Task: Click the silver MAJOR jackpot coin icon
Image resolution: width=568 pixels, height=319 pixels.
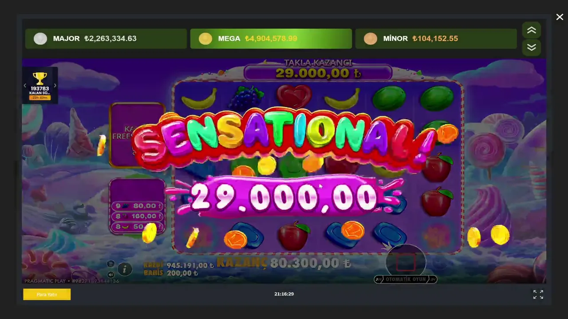Action: click(40, 39)
